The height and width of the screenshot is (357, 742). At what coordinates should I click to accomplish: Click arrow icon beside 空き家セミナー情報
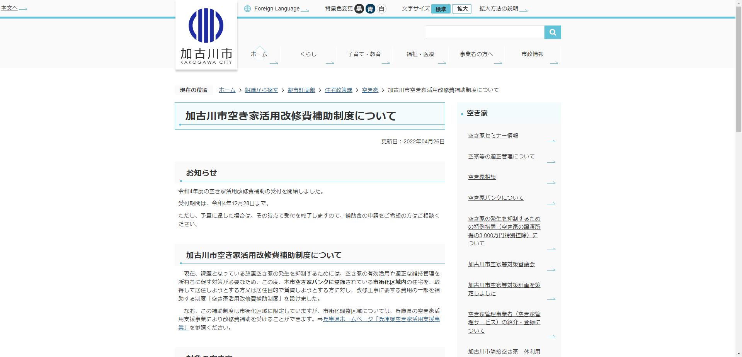(x=551, y=141)
